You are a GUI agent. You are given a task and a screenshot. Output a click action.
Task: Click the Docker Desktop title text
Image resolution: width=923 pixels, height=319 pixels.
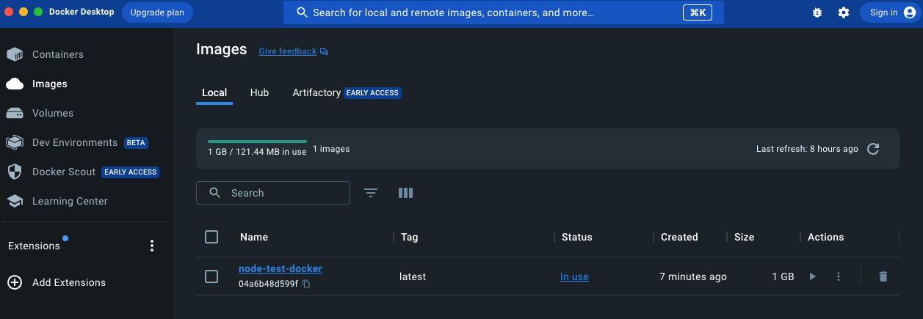82,12
